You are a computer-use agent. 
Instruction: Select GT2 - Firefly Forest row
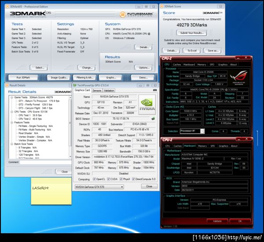tap(35, 105)
